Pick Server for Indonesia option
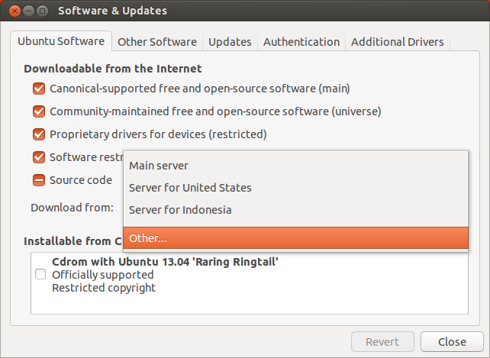Image resolution: width=490 pixels, height=358 pixels. 180,210
